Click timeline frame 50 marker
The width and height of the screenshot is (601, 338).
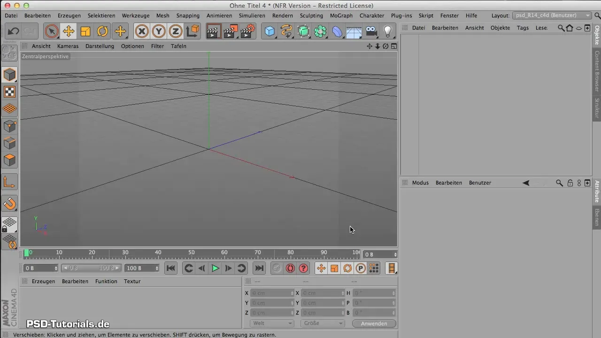192,253
